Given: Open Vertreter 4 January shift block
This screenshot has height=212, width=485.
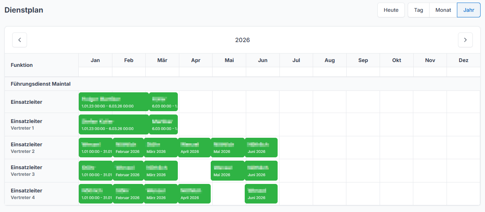Looking at the screenshot, I should (x=96, y=194).
